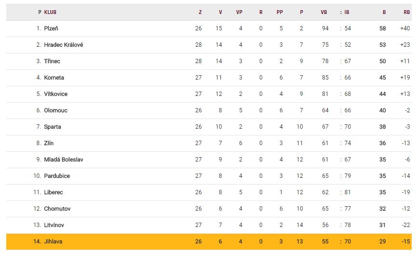Open the Liberec team link
The height and width of the screenshot is (254, 417).
54,192
